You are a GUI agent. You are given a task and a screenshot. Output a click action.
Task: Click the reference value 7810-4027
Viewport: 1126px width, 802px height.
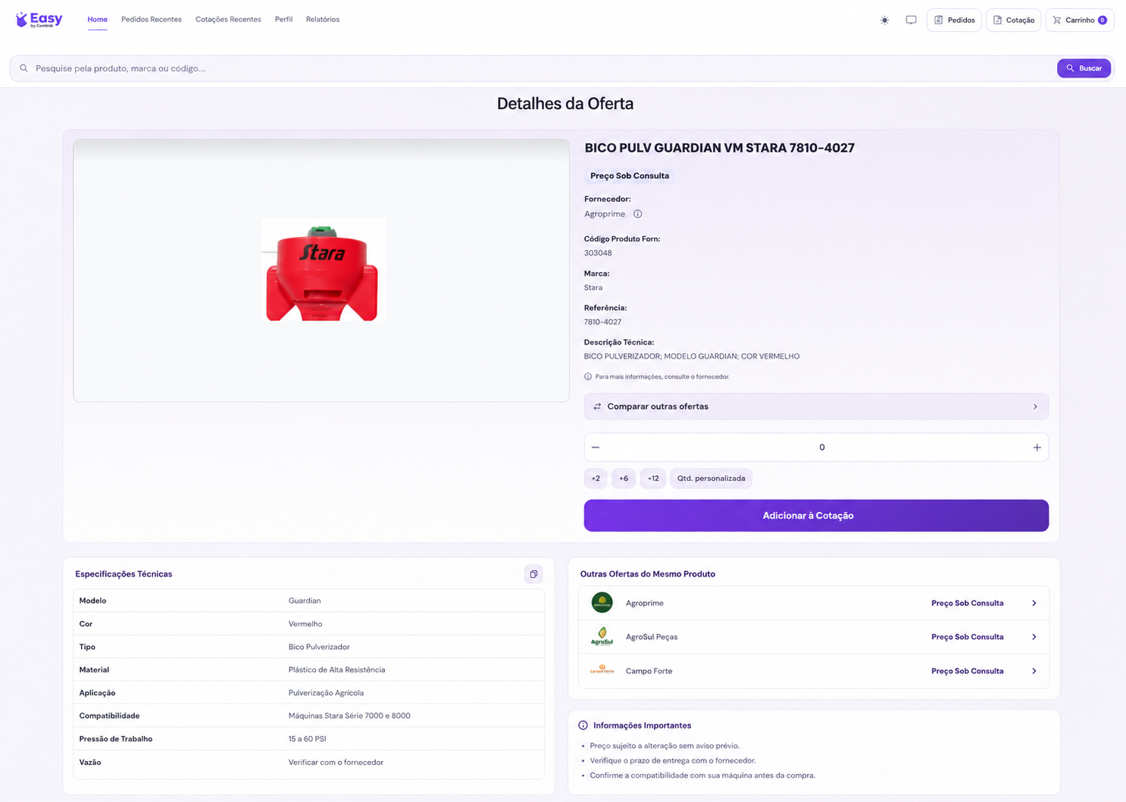click(x=602, y=322)
